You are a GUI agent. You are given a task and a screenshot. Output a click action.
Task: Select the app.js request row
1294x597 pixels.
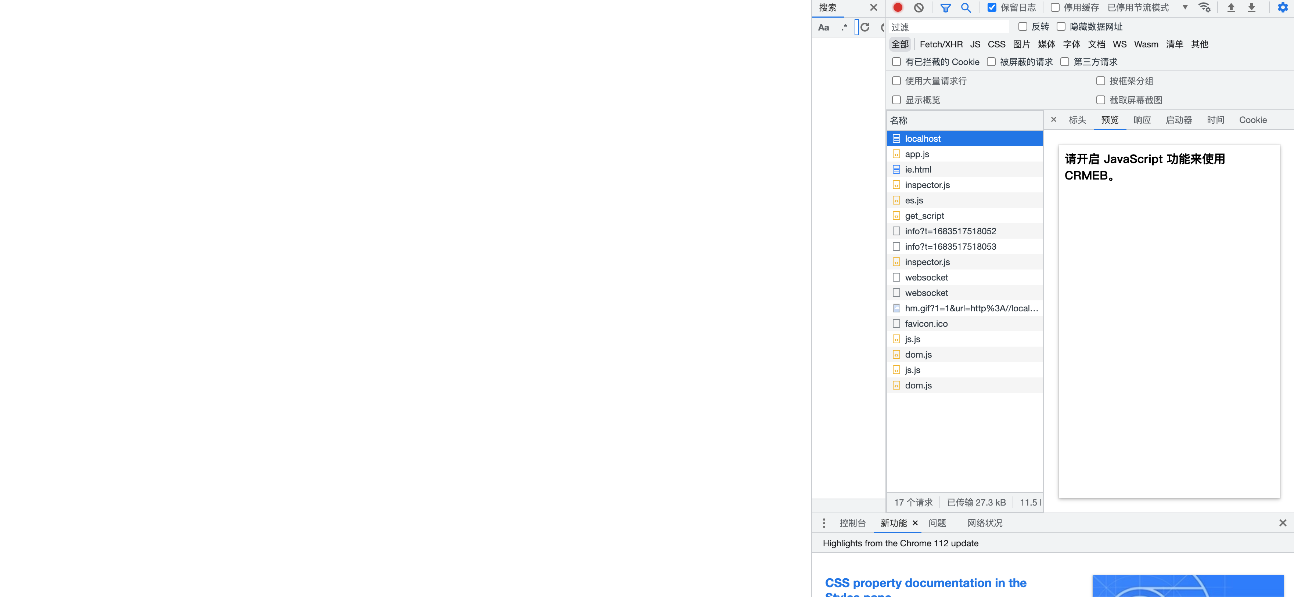917,154
